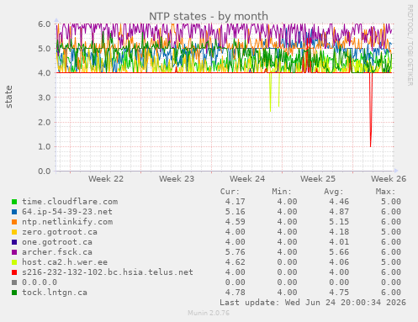Image resolution: width=418 pixels, height=322 pixels.
Task: Click the Avg value 5.15 for ntp.netlinkify.com
Action: (x=339, y=222)
